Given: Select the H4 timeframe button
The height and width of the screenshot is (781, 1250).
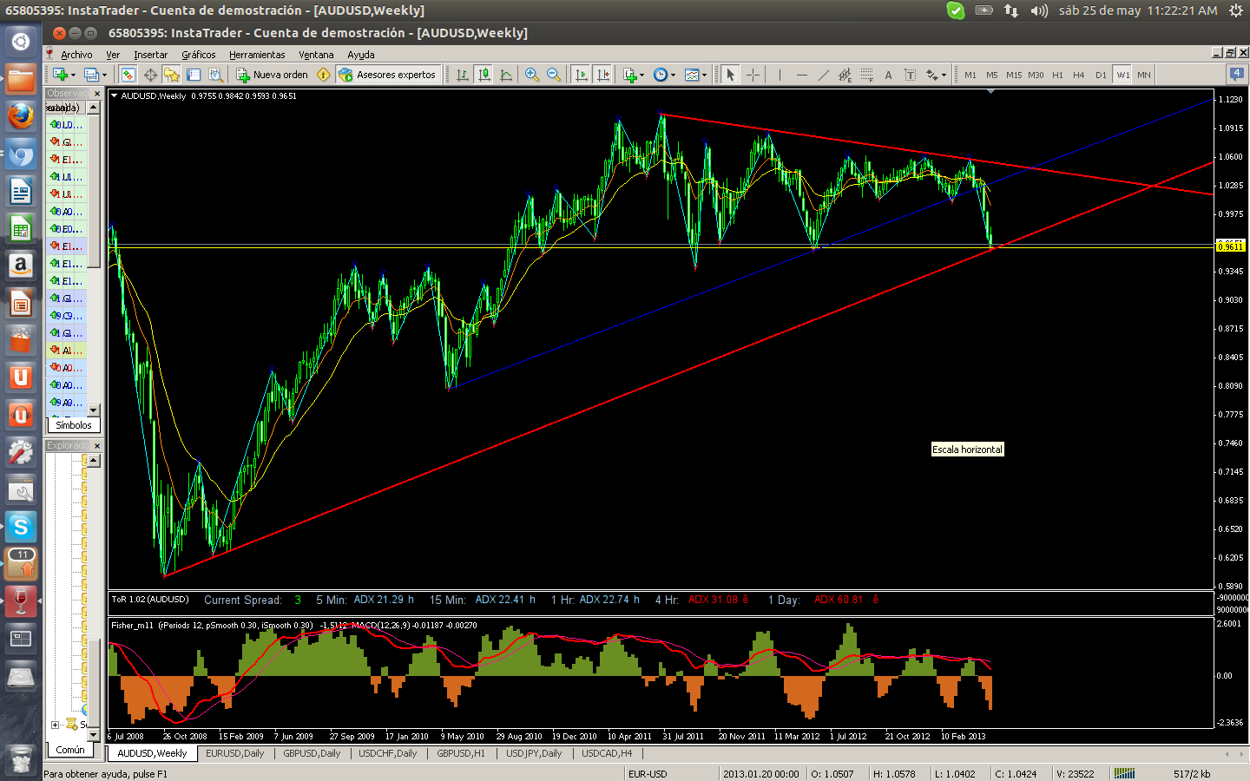Looking at the screenshot, I should [x=1078, y=75].
